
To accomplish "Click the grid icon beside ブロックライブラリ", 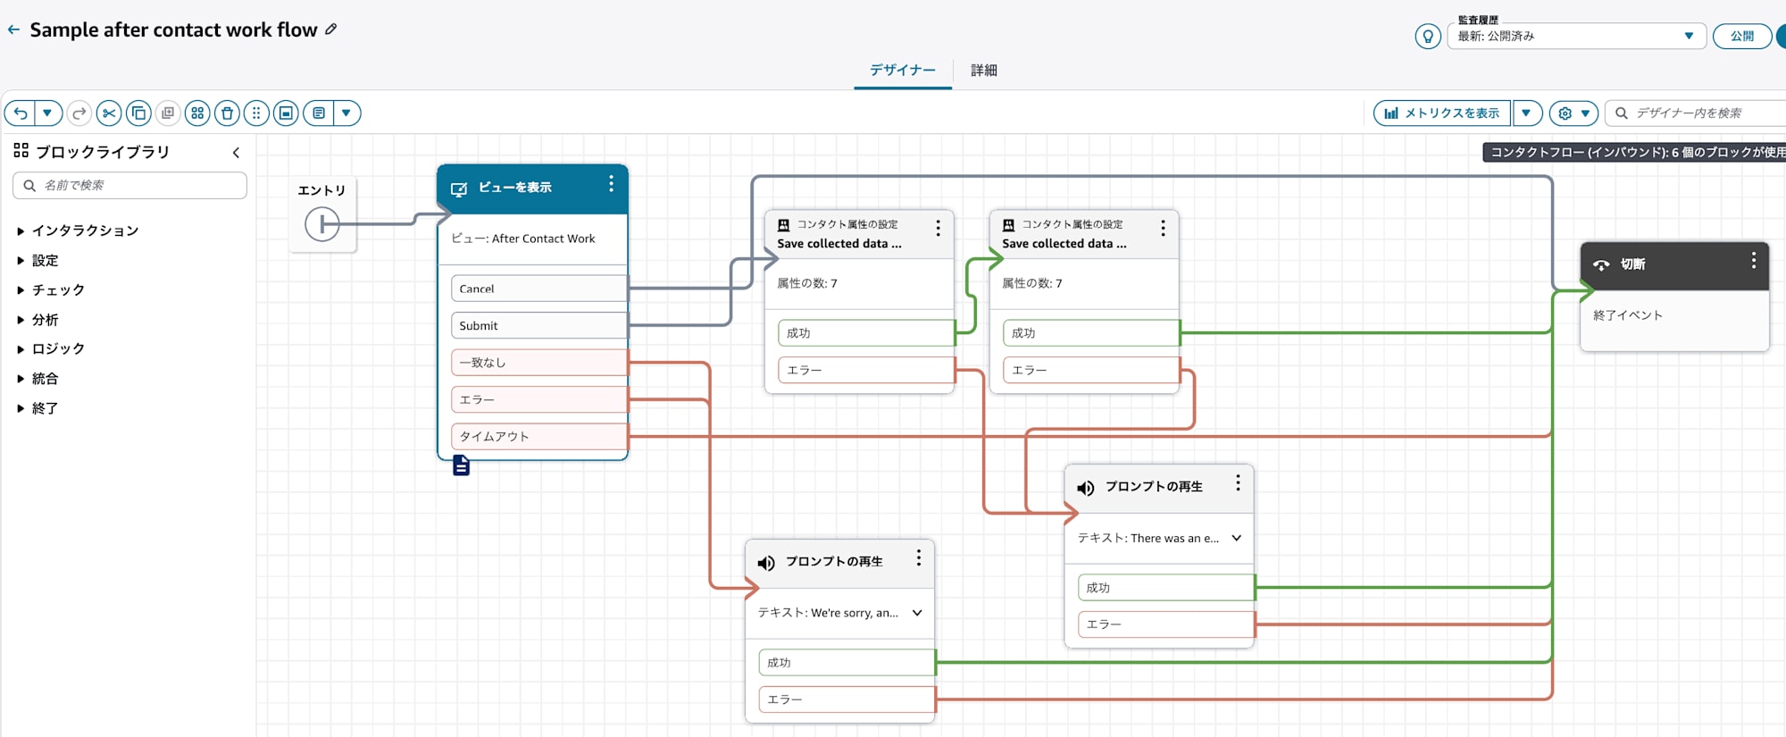I will click(21, 150).
